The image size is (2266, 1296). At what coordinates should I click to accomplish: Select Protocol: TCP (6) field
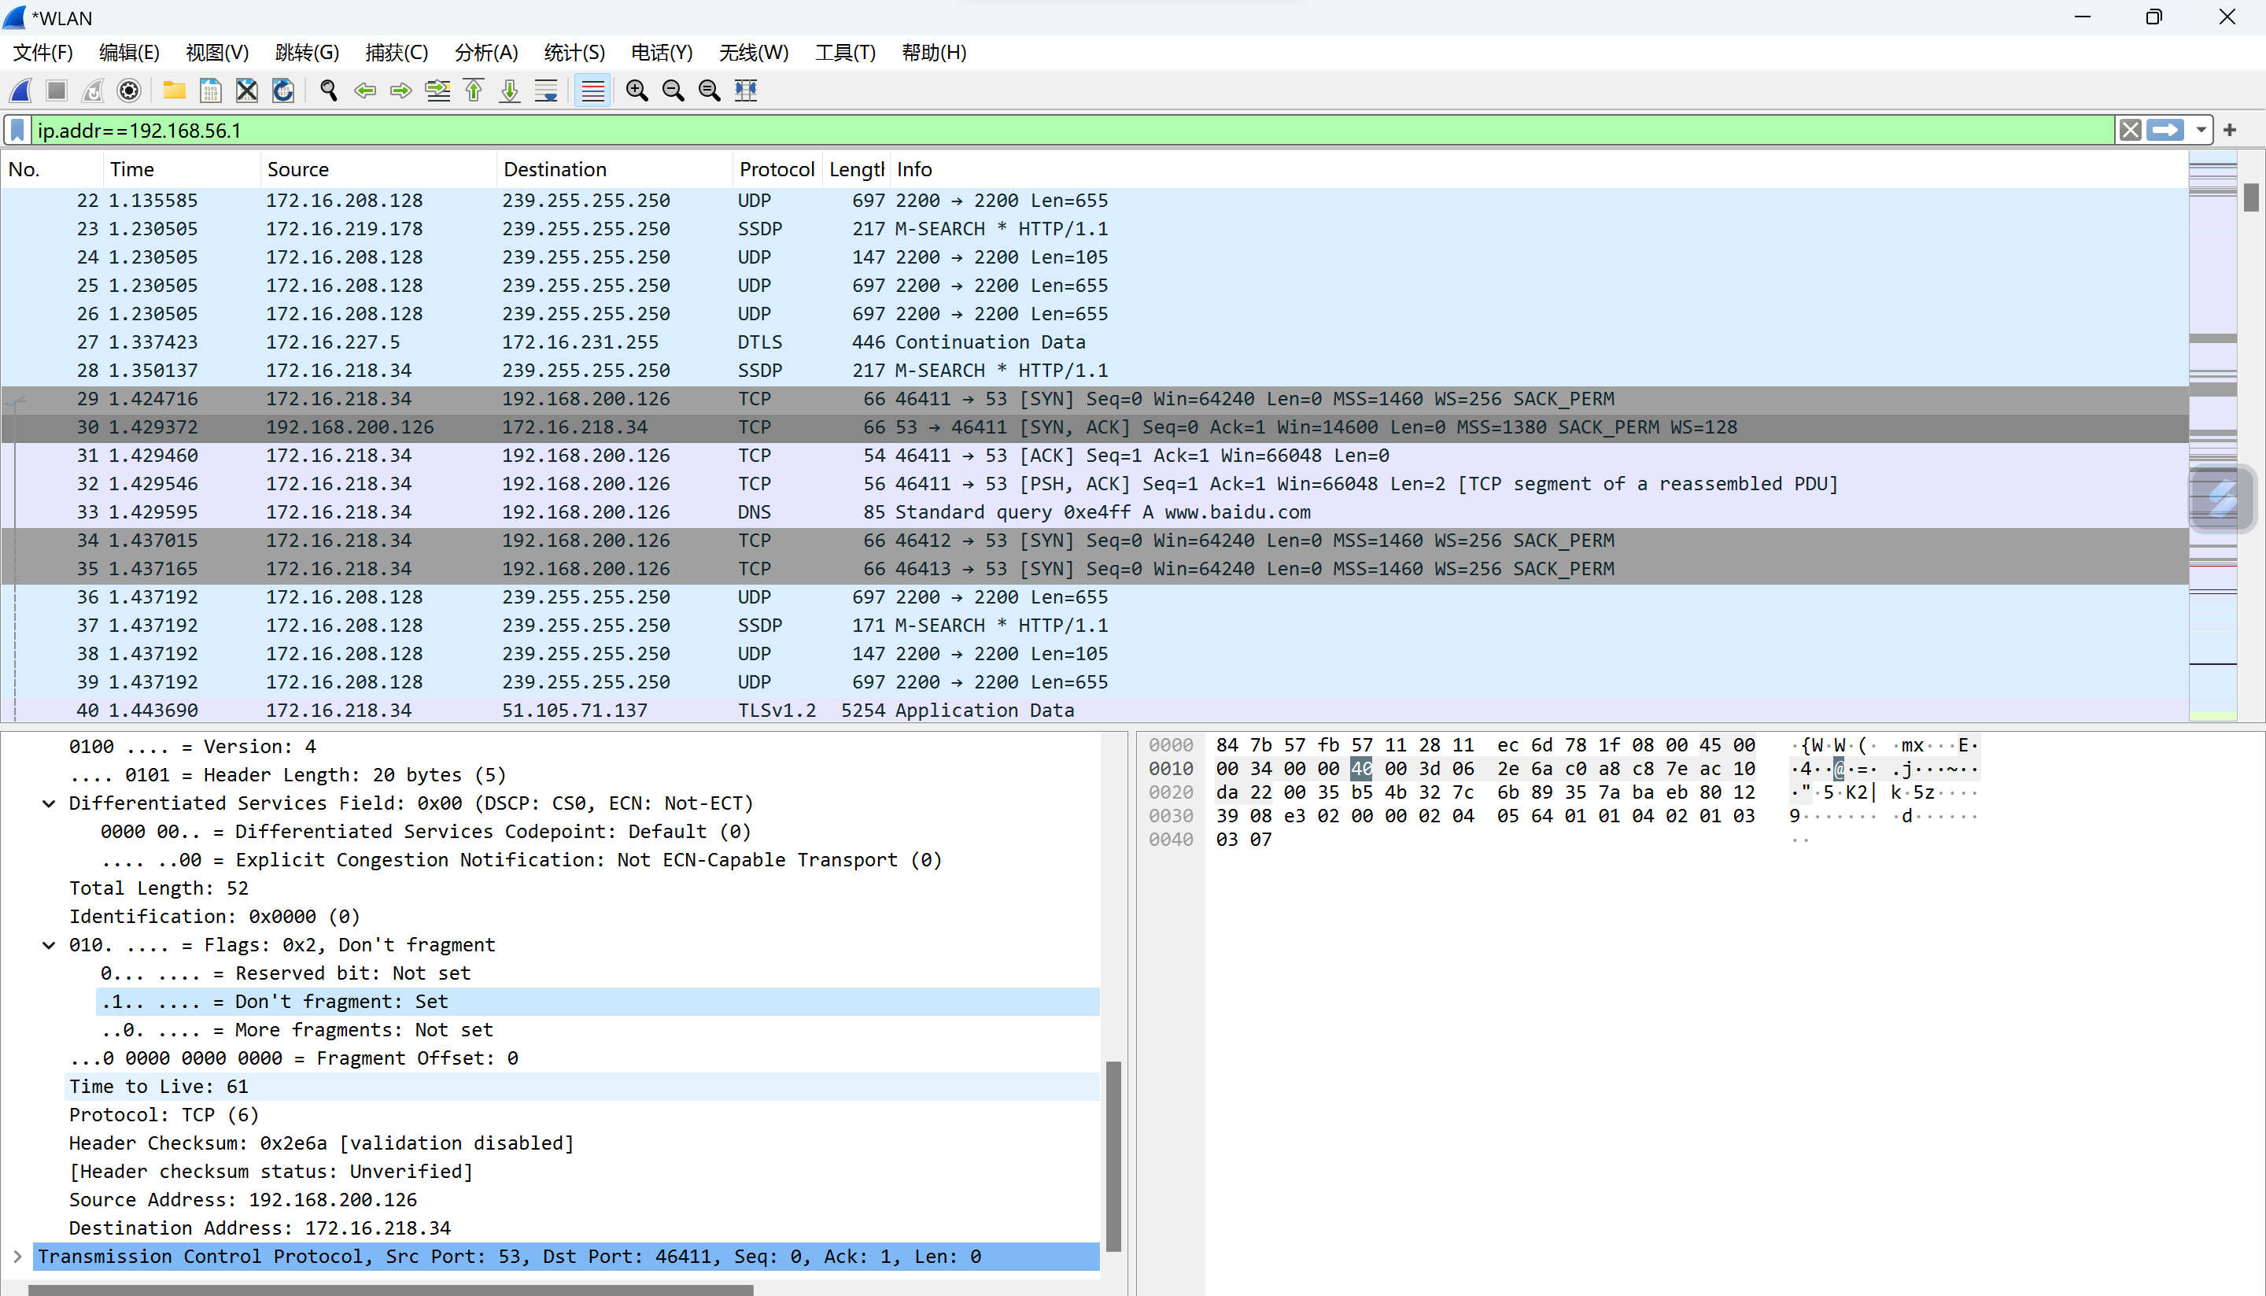pyautogui.click(x=583, y=1114)
